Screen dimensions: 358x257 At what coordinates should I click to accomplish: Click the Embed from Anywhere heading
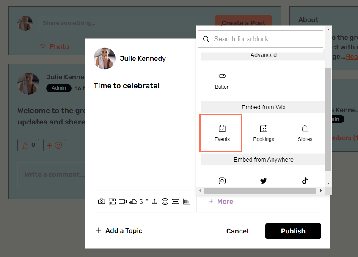coord(264,160)
